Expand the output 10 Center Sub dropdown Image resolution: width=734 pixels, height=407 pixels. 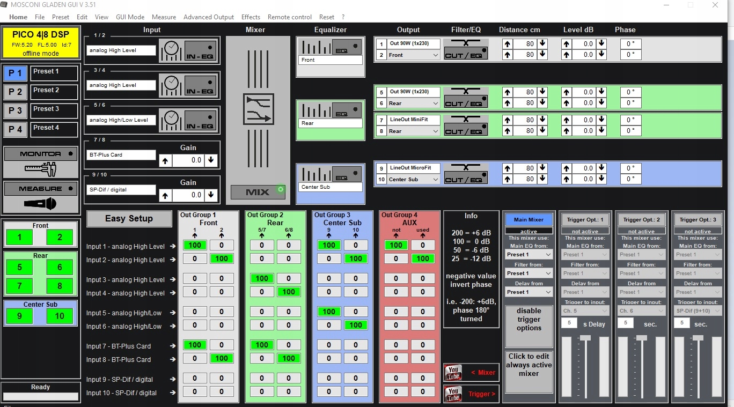435,180
